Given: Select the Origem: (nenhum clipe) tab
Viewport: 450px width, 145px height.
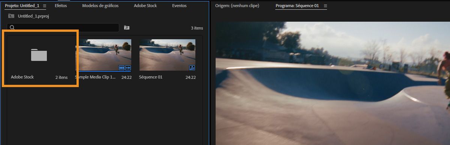Looking at the screenshot, I should 237,6.
